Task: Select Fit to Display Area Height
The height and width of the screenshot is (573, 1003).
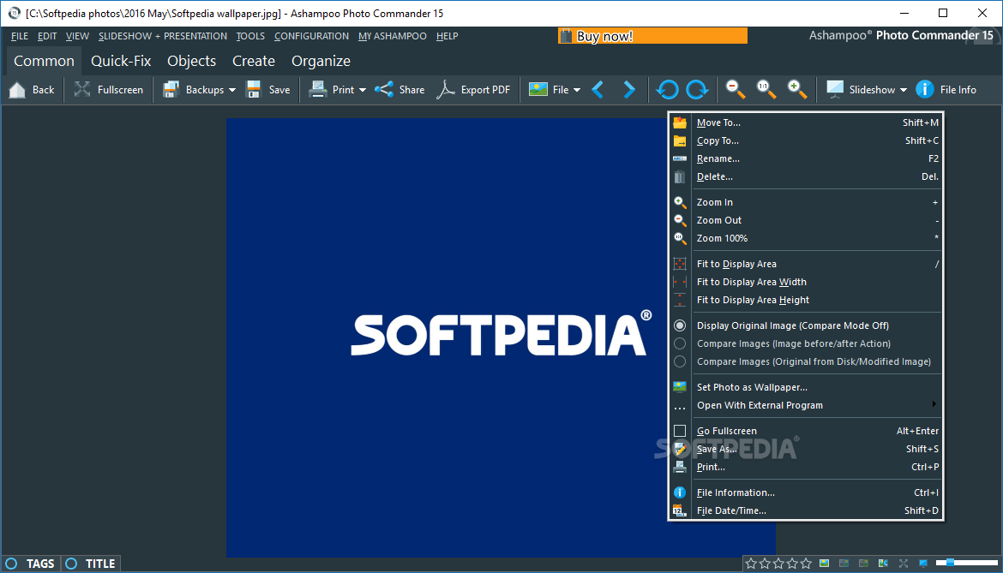Action: coord(805,300)
